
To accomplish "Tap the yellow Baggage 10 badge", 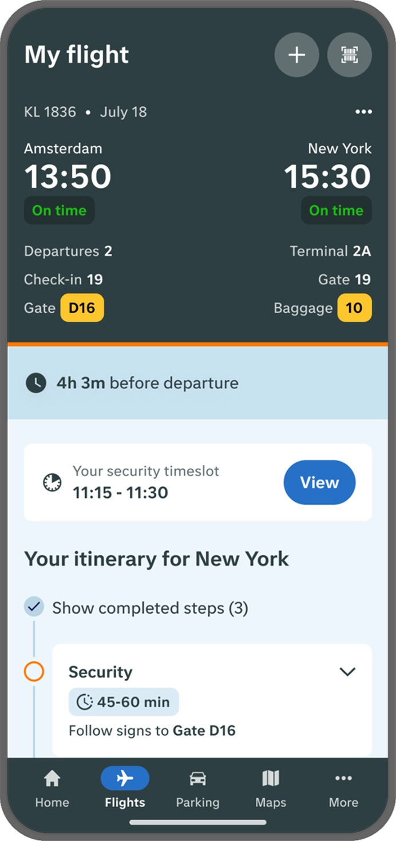I will point(354,308).
